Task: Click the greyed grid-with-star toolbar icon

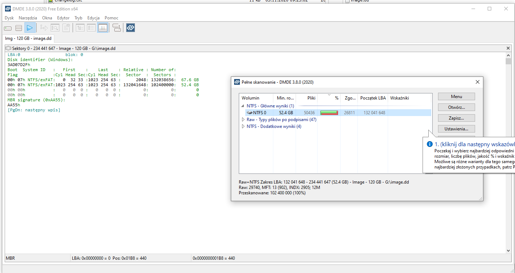Action: point(66,28)
